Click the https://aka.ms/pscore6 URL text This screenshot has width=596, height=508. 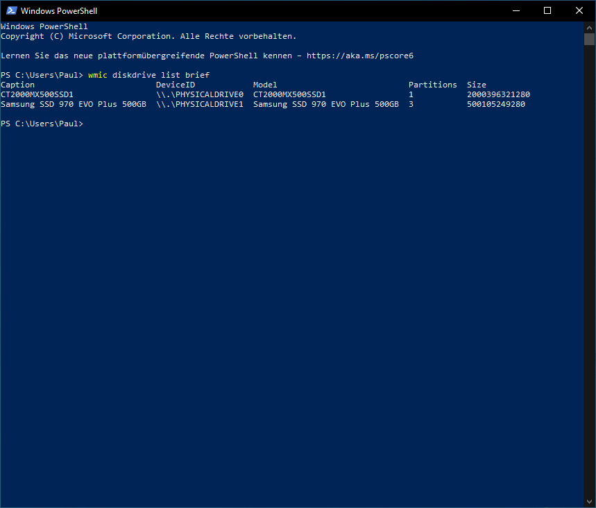coord(359,56)
